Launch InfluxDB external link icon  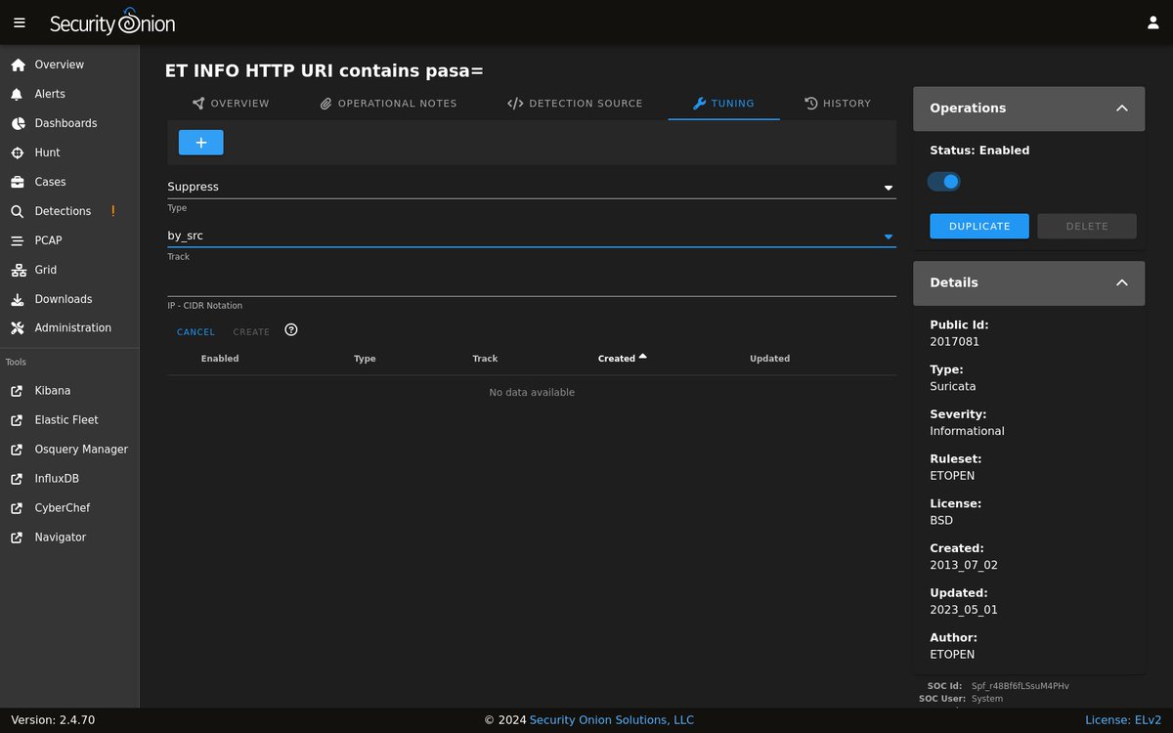pyautogui.click(x=17, y=479)
